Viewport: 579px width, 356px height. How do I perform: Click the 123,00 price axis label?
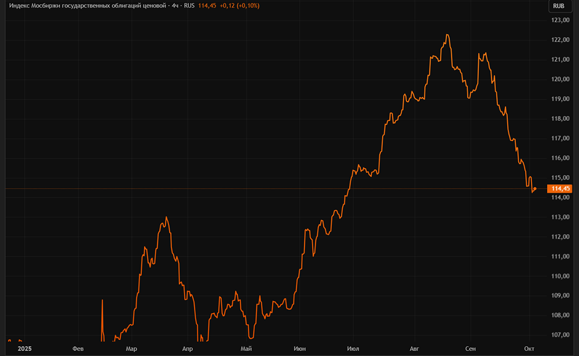[x=560, y=20]
